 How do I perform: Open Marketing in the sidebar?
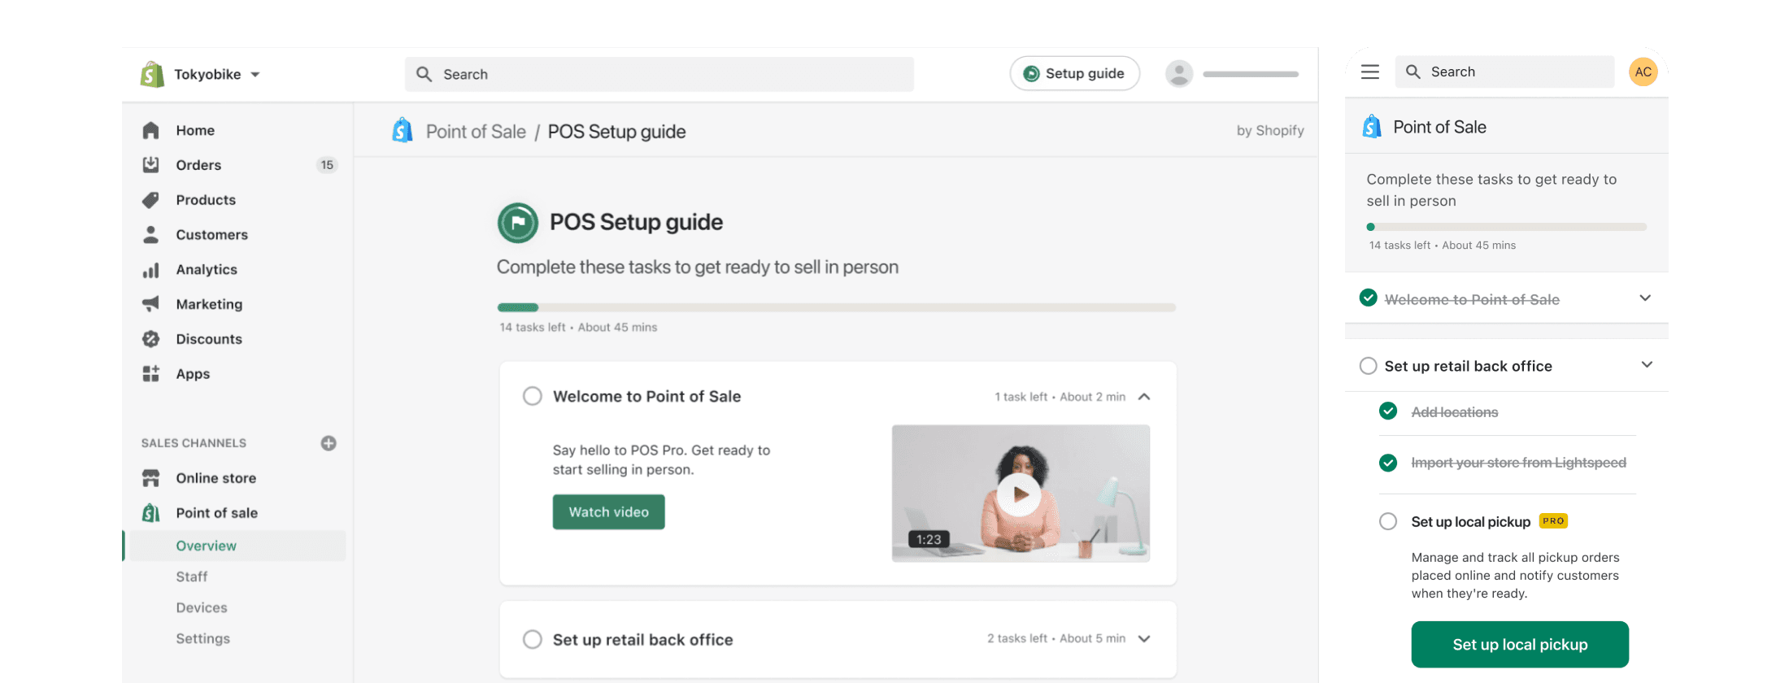209,304
